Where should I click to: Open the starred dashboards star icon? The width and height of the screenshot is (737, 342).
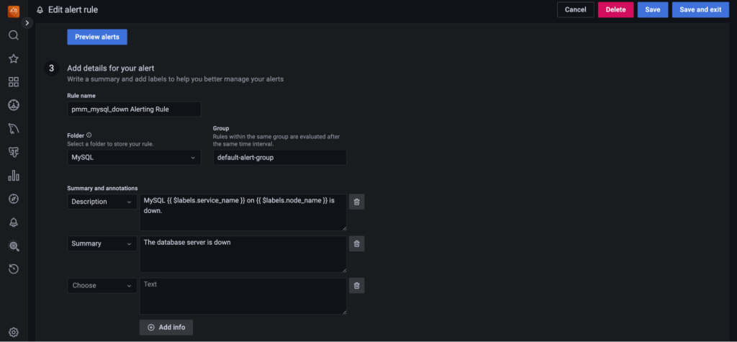[x=13, y=58]
